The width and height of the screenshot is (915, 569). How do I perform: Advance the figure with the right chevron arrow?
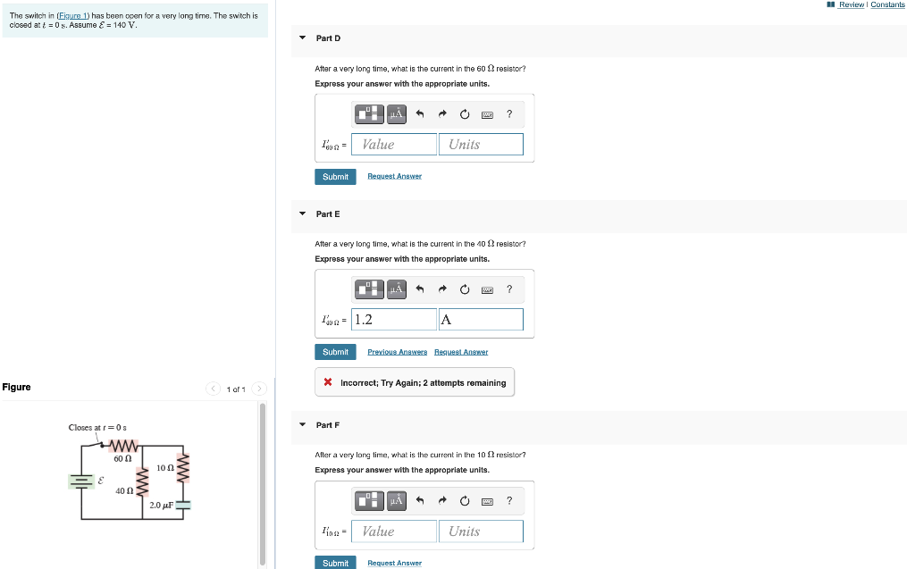point(258,389)
